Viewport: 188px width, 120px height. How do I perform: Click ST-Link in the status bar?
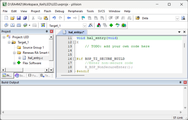178,118
